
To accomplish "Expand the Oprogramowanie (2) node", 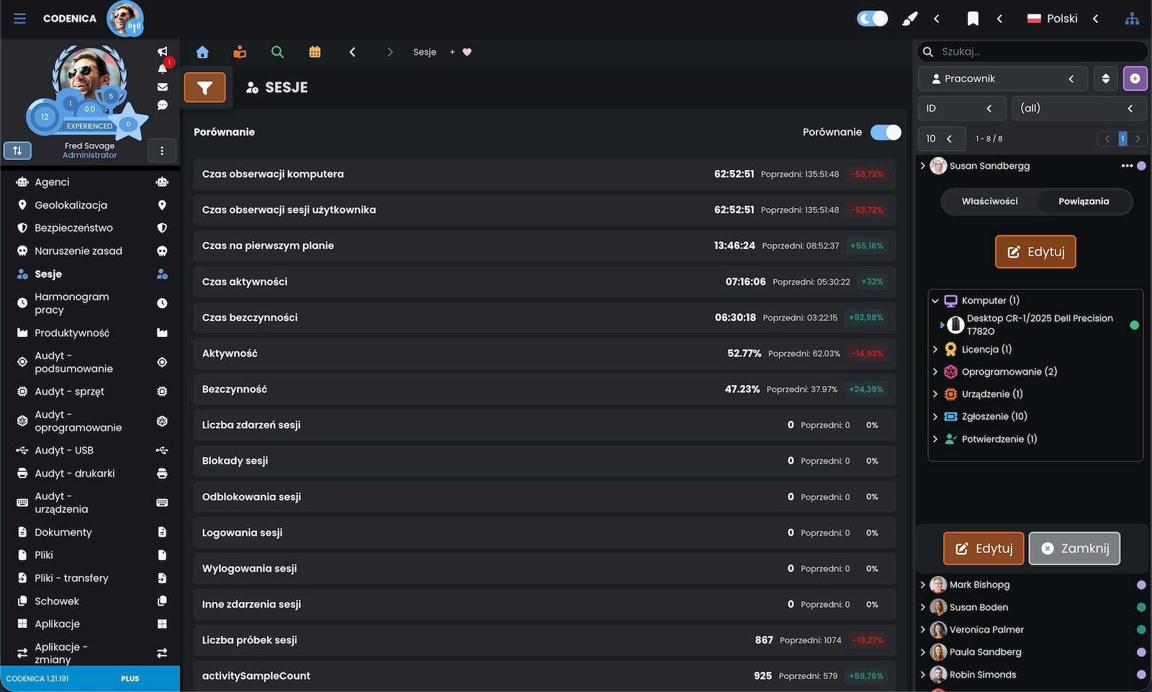I will click(x=935, y=372).
